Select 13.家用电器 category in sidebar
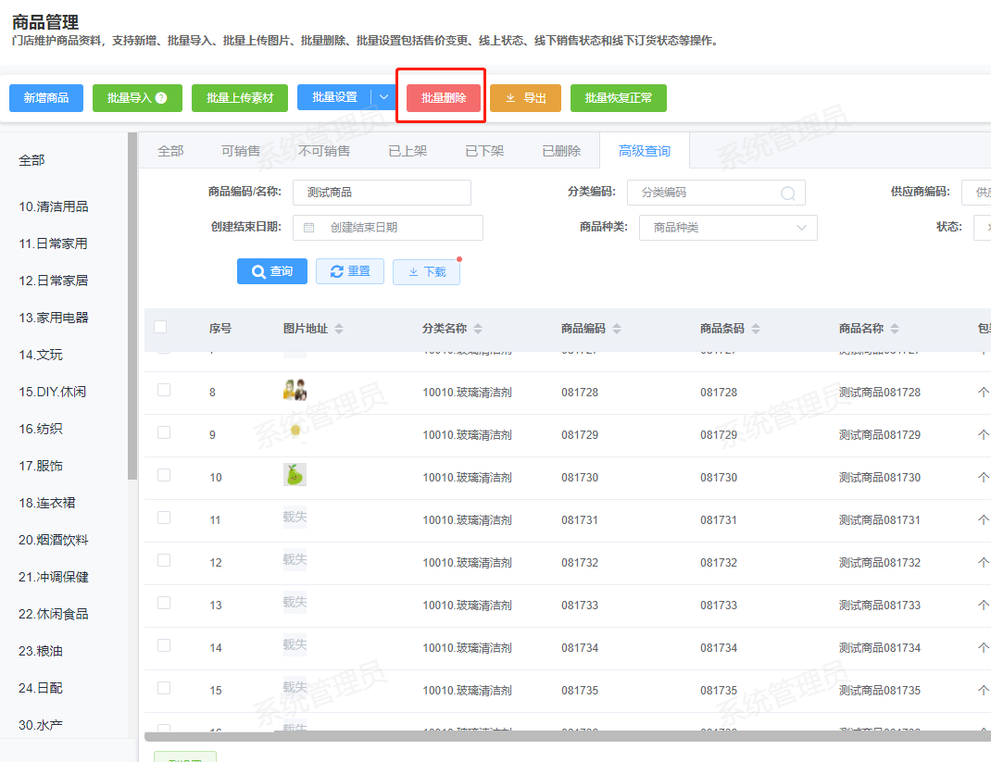This screenshot has width=991, height=762. (54, 318)
